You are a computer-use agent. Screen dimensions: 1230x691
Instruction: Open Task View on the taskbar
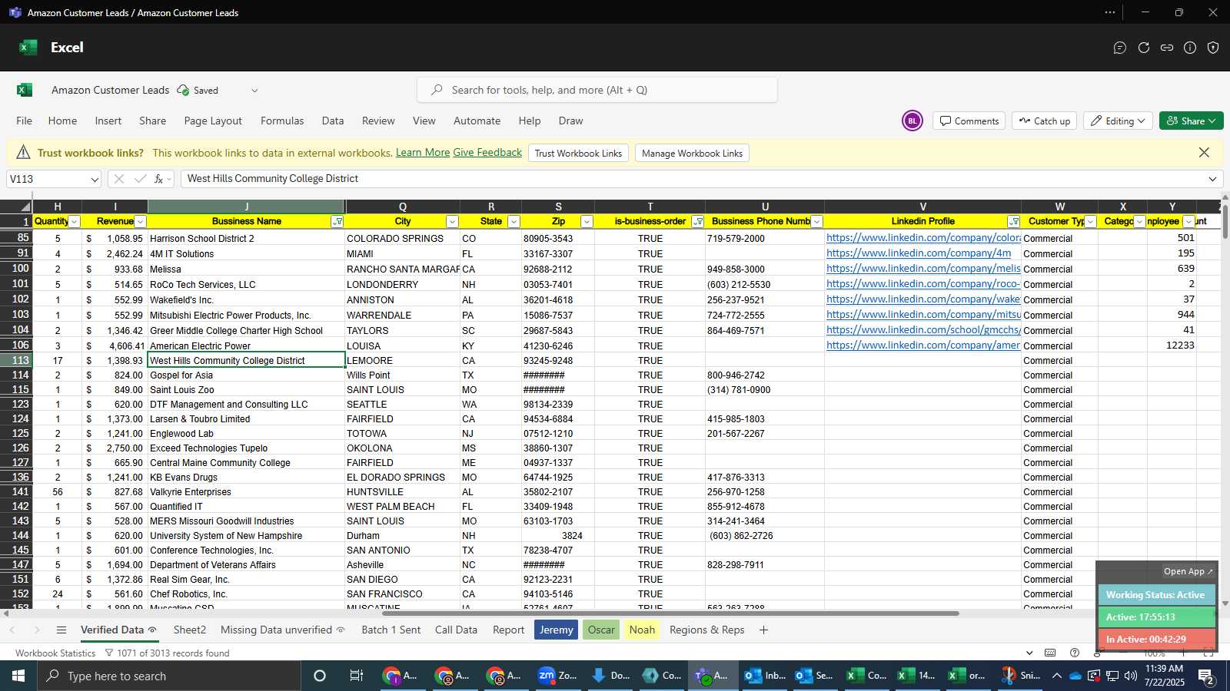coord(356,676)
